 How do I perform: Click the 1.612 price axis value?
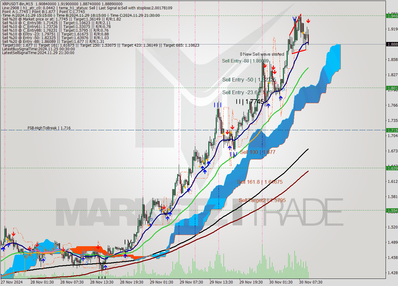coord(392,181)
